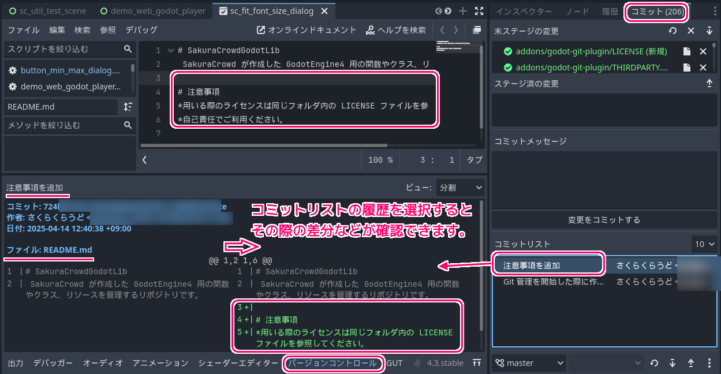Click the 変更をコミットする button
Screen dimensions: 721x374
tap(604, 220)
